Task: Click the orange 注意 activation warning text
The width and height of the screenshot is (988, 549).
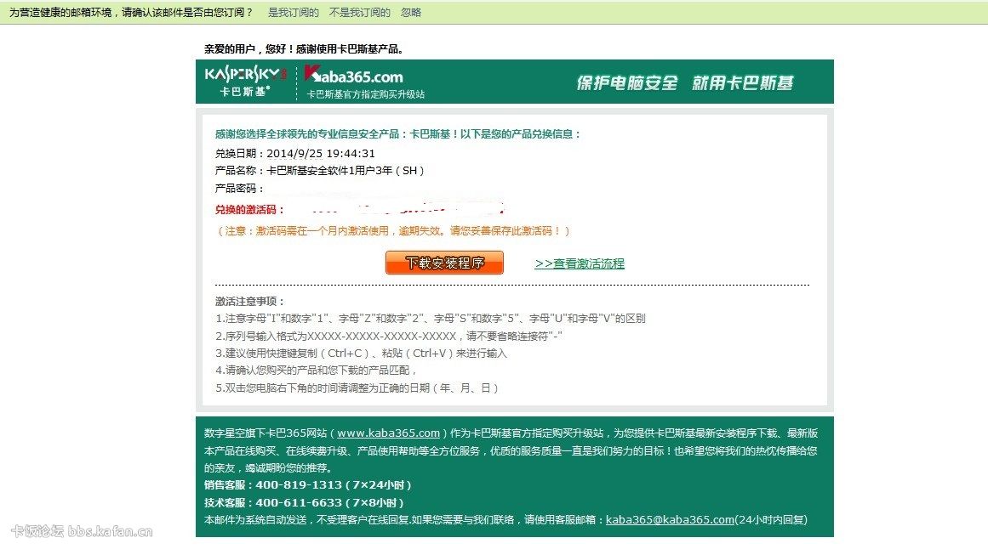Action: [x=392, y=231]
